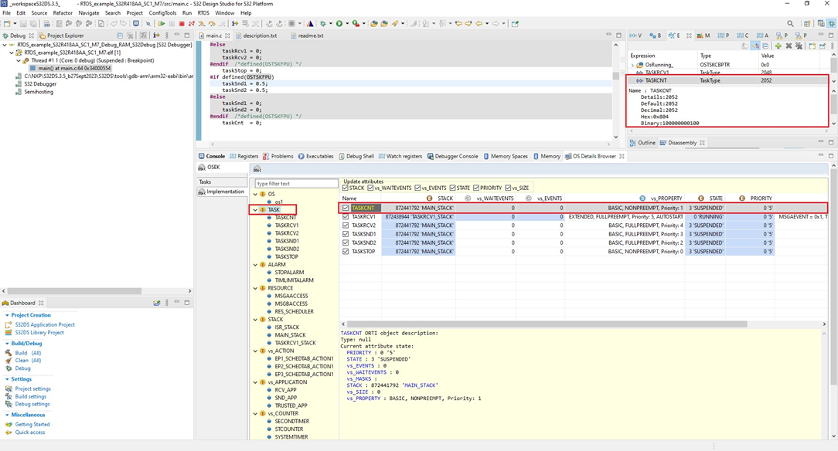Add a new expression with the green plus icon
Viewport: 838px width, 451px height.
coord(778,45)
